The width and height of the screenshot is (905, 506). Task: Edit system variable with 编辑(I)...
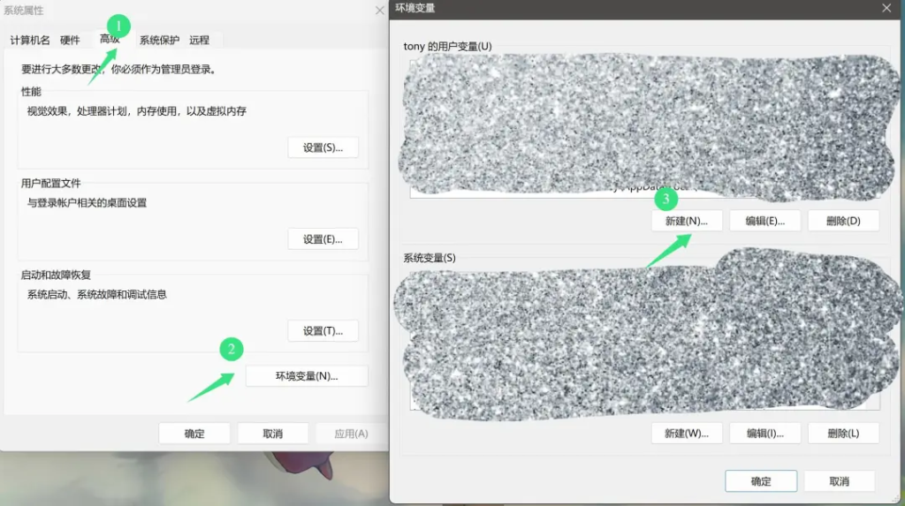pos(765,434)
